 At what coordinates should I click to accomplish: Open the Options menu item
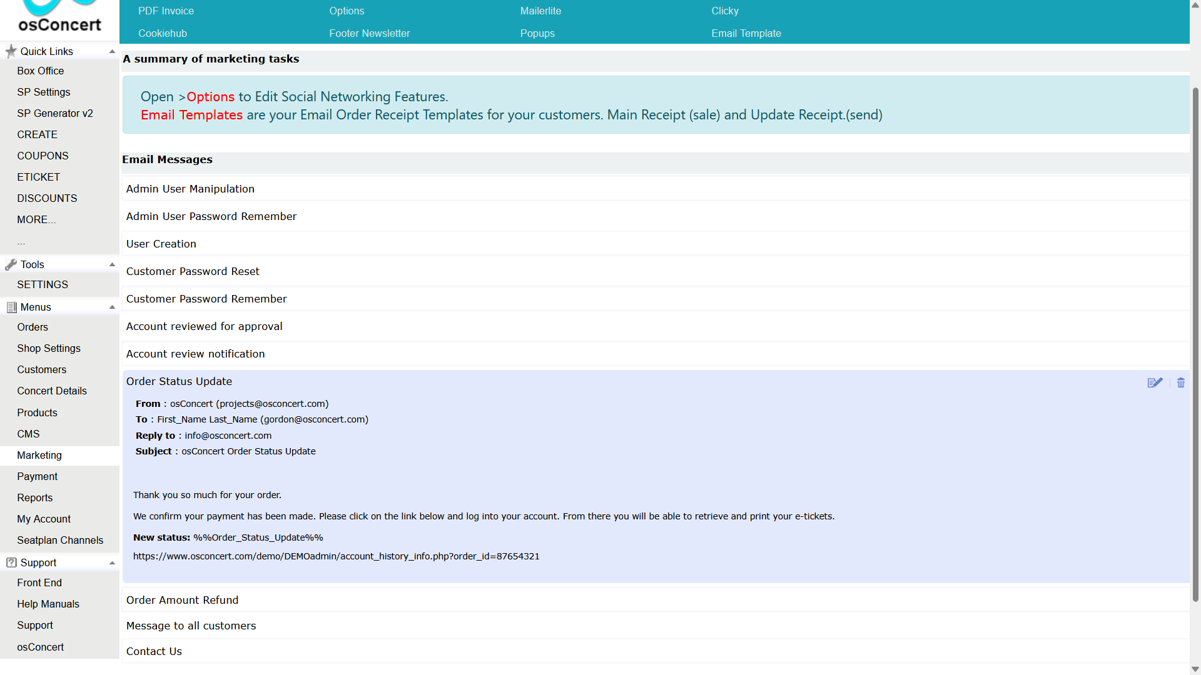[x=347, y=11]
